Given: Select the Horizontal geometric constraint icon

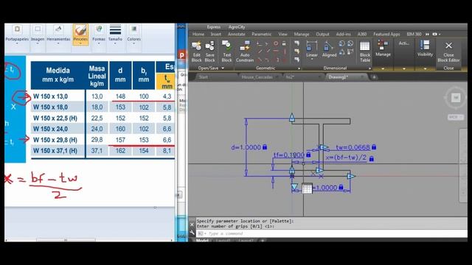Looking at the screenshot, I should tap(276, 52).
